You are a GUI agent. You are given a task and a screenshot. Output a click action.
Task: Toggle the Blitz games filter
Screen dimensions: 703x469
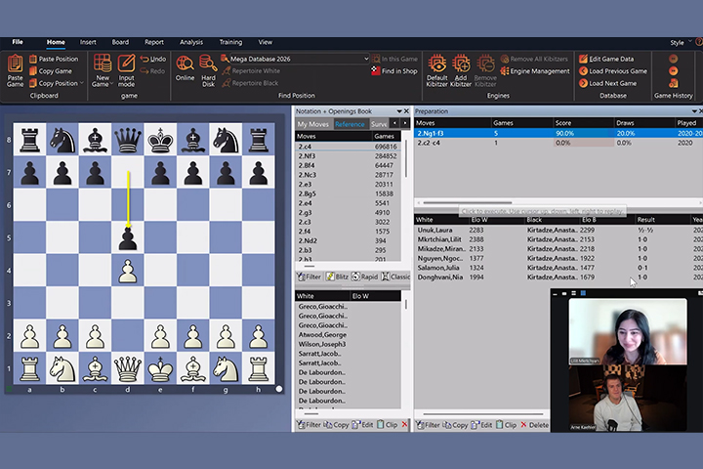[x=337, y=277]
